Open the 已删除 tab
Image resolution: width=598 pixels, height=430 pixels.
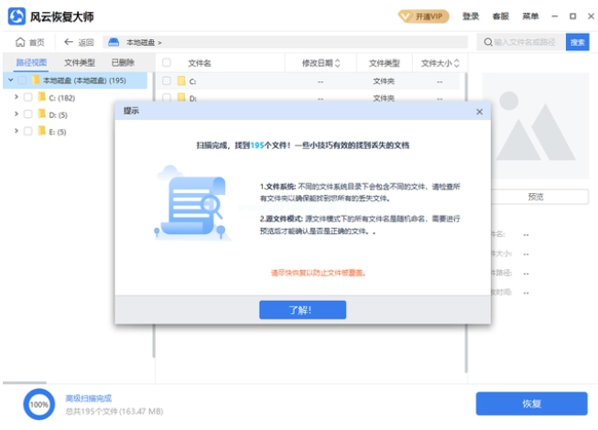[x=123, y=62]
